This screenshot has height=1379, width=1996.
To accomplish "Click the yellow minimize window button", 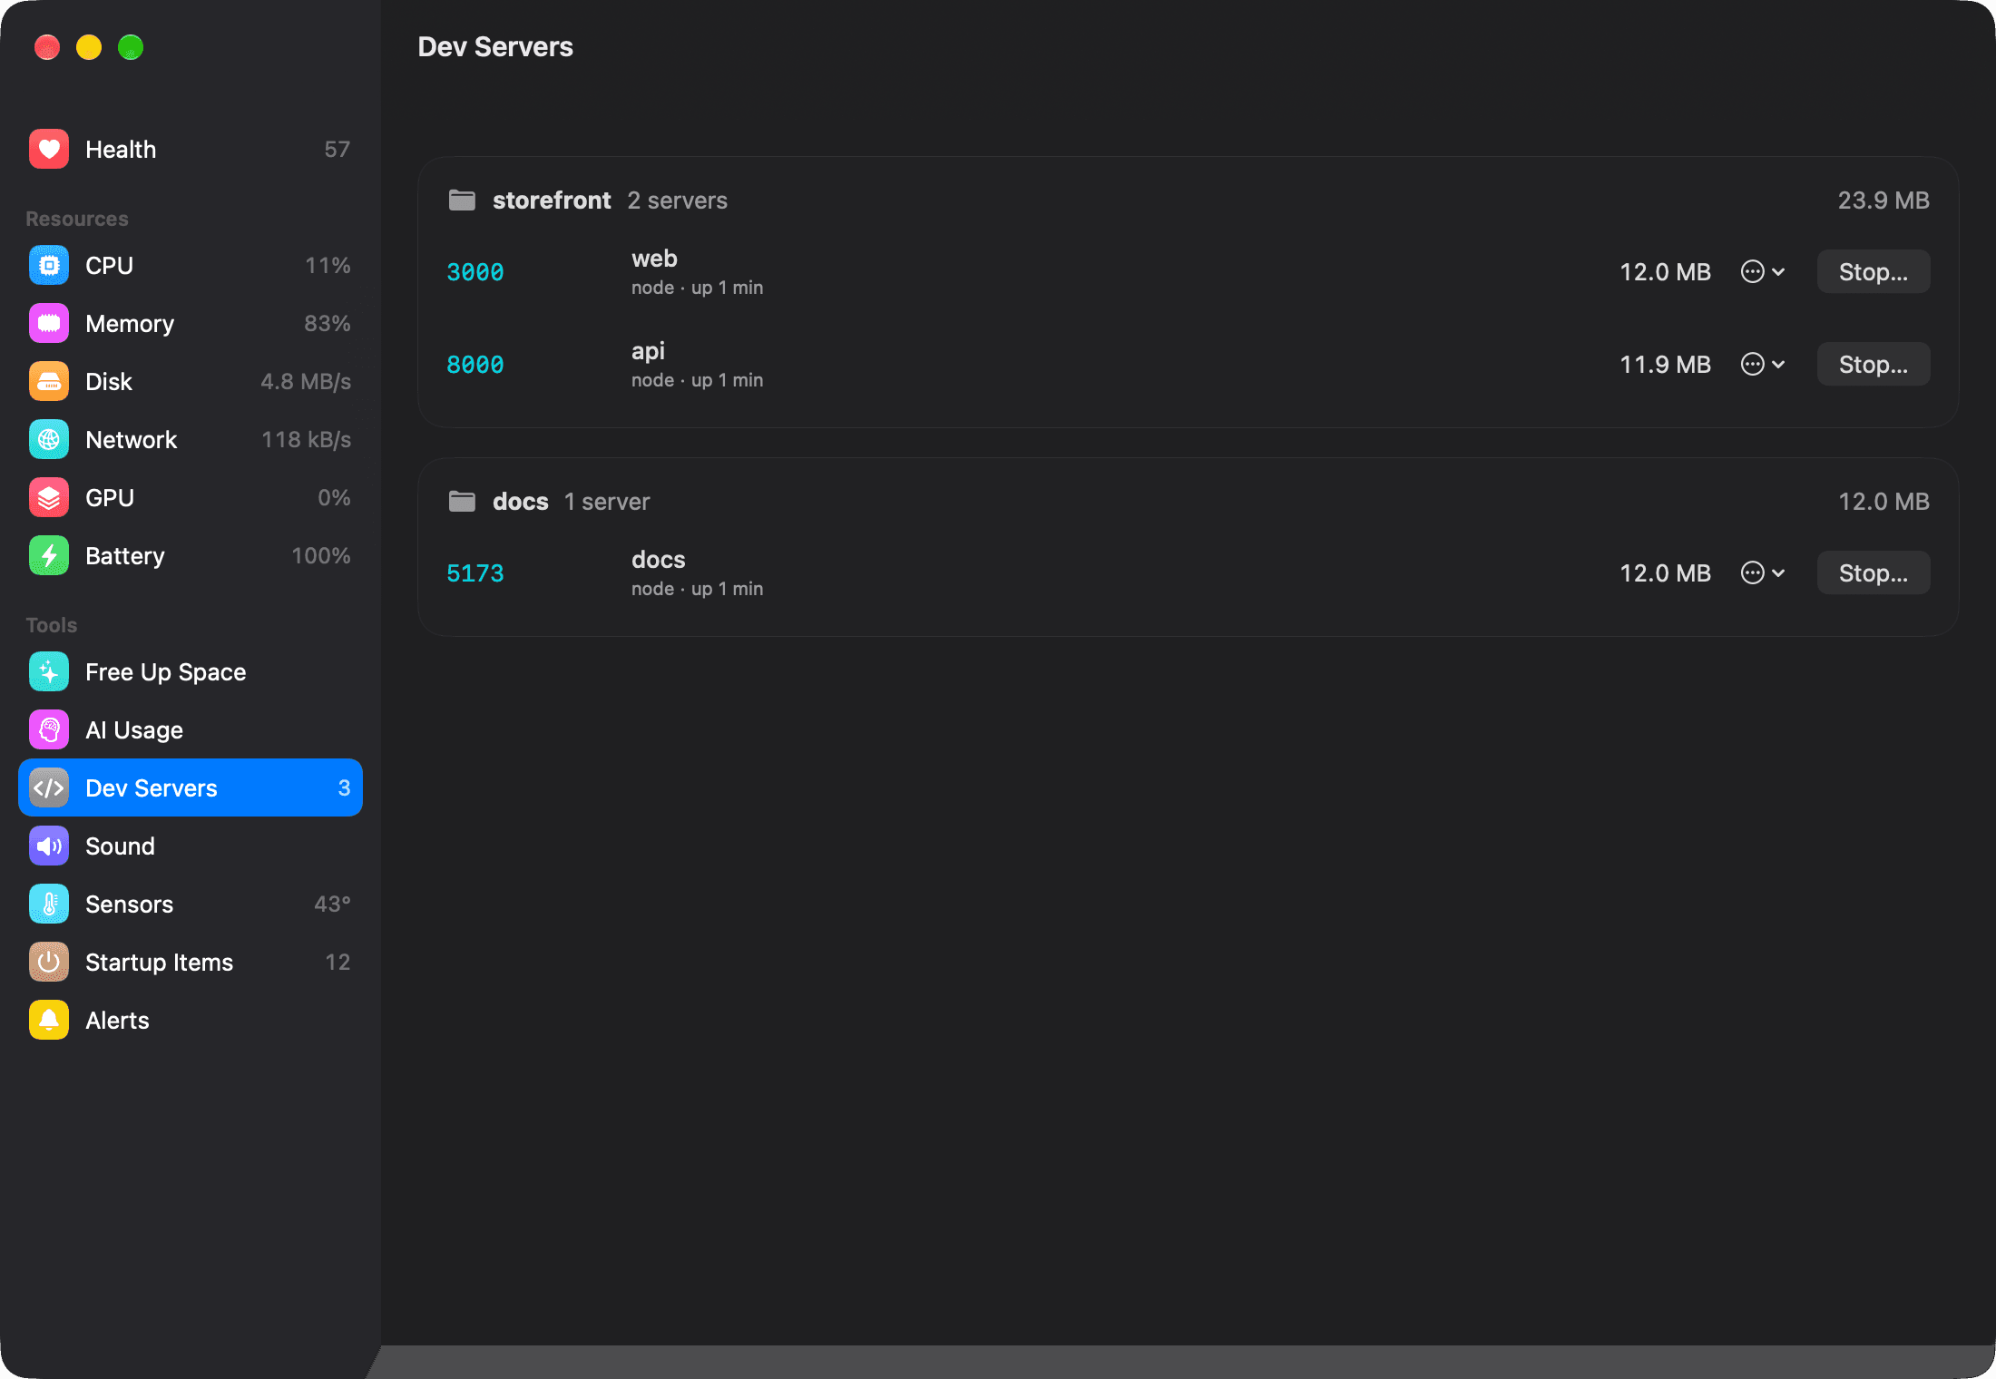I will pyautogui.click(x=89, y=47).
